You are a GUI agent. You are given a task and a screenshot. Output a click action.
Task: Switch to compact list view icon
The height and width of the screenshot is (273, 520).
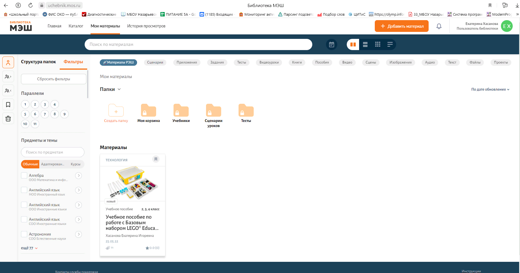[x=390, y=44]
